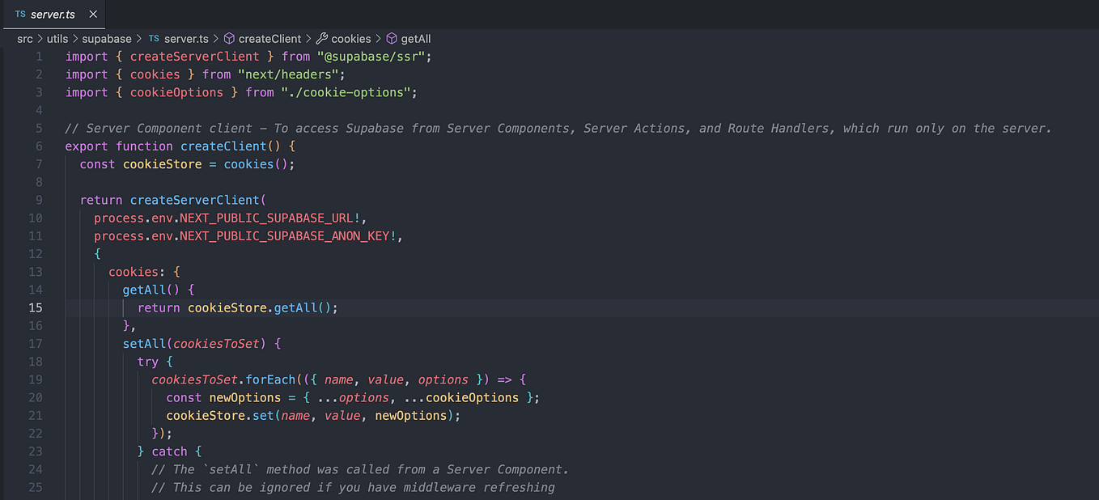Open the src folder breadcrumb menu
1099x500 pixels.
(24, 38)
